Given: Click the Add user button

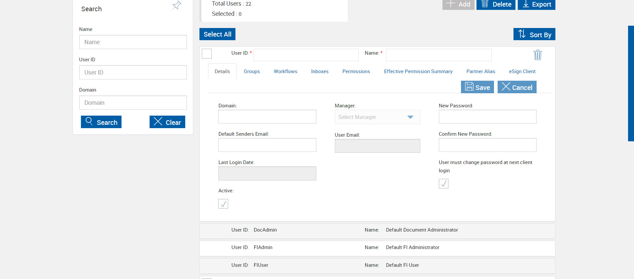Looking at the screenshot, I should (x=458, y=4).
